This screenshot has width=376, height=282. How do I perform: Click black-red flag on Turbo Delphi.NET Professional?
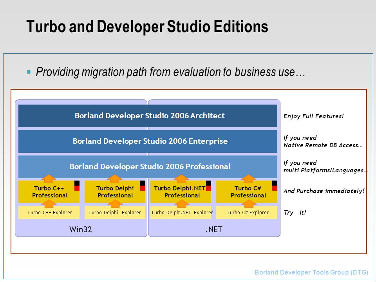coord(209,186)
